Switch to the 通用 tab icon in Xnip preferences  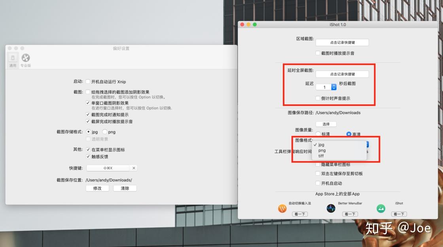click(13, 58)
